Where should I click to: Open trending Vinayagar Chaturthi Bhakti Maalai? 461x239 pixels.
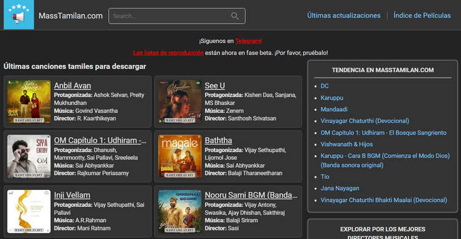(384, 200)
